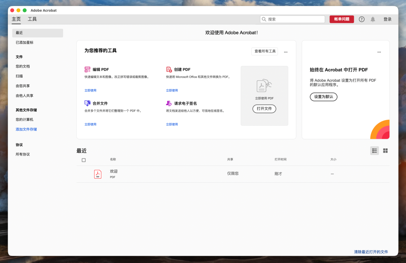Click the 打开文件 button

264,109
